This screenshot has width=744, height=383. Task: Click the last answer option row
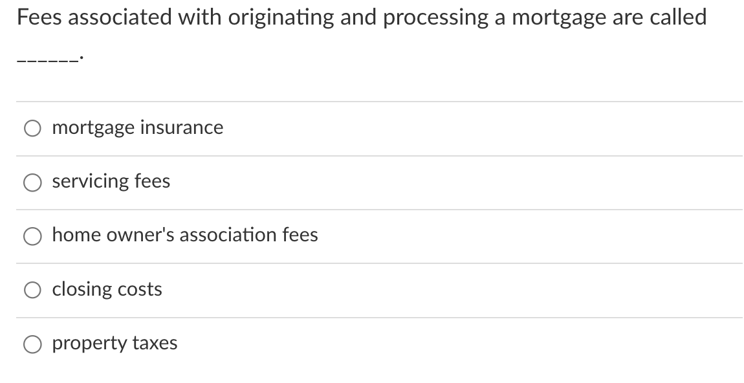point(372,344)
